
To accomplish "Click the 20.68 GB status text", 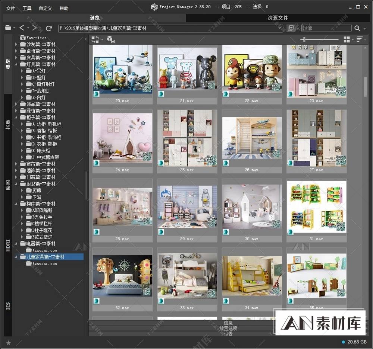I will click(x=357, y=342).
